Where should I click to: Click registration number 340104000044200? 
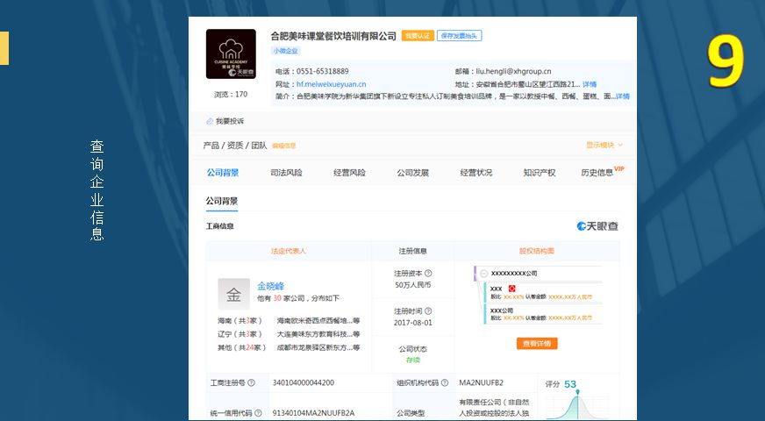[304, 383]
